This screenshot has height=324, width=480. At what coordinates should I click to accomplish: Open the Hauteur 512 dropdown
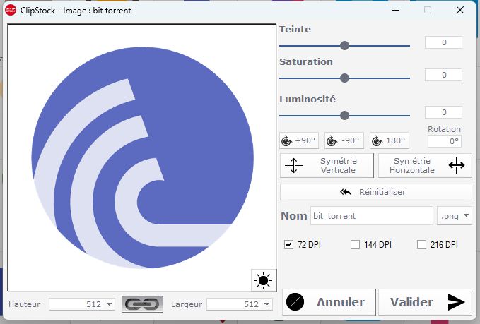pos(82,304)
